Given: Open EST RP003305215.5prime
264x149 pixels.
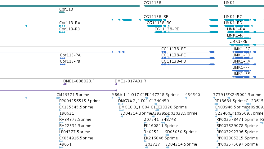Looking at the screenshot, I should pyautogui.click(x=237, y=138).
